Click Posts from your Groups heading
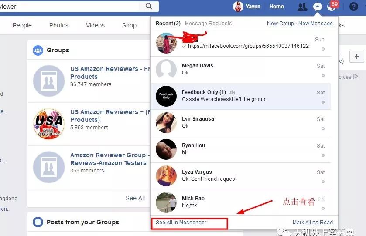The height and width of the screenshot is (236, 366). [82, 222]
